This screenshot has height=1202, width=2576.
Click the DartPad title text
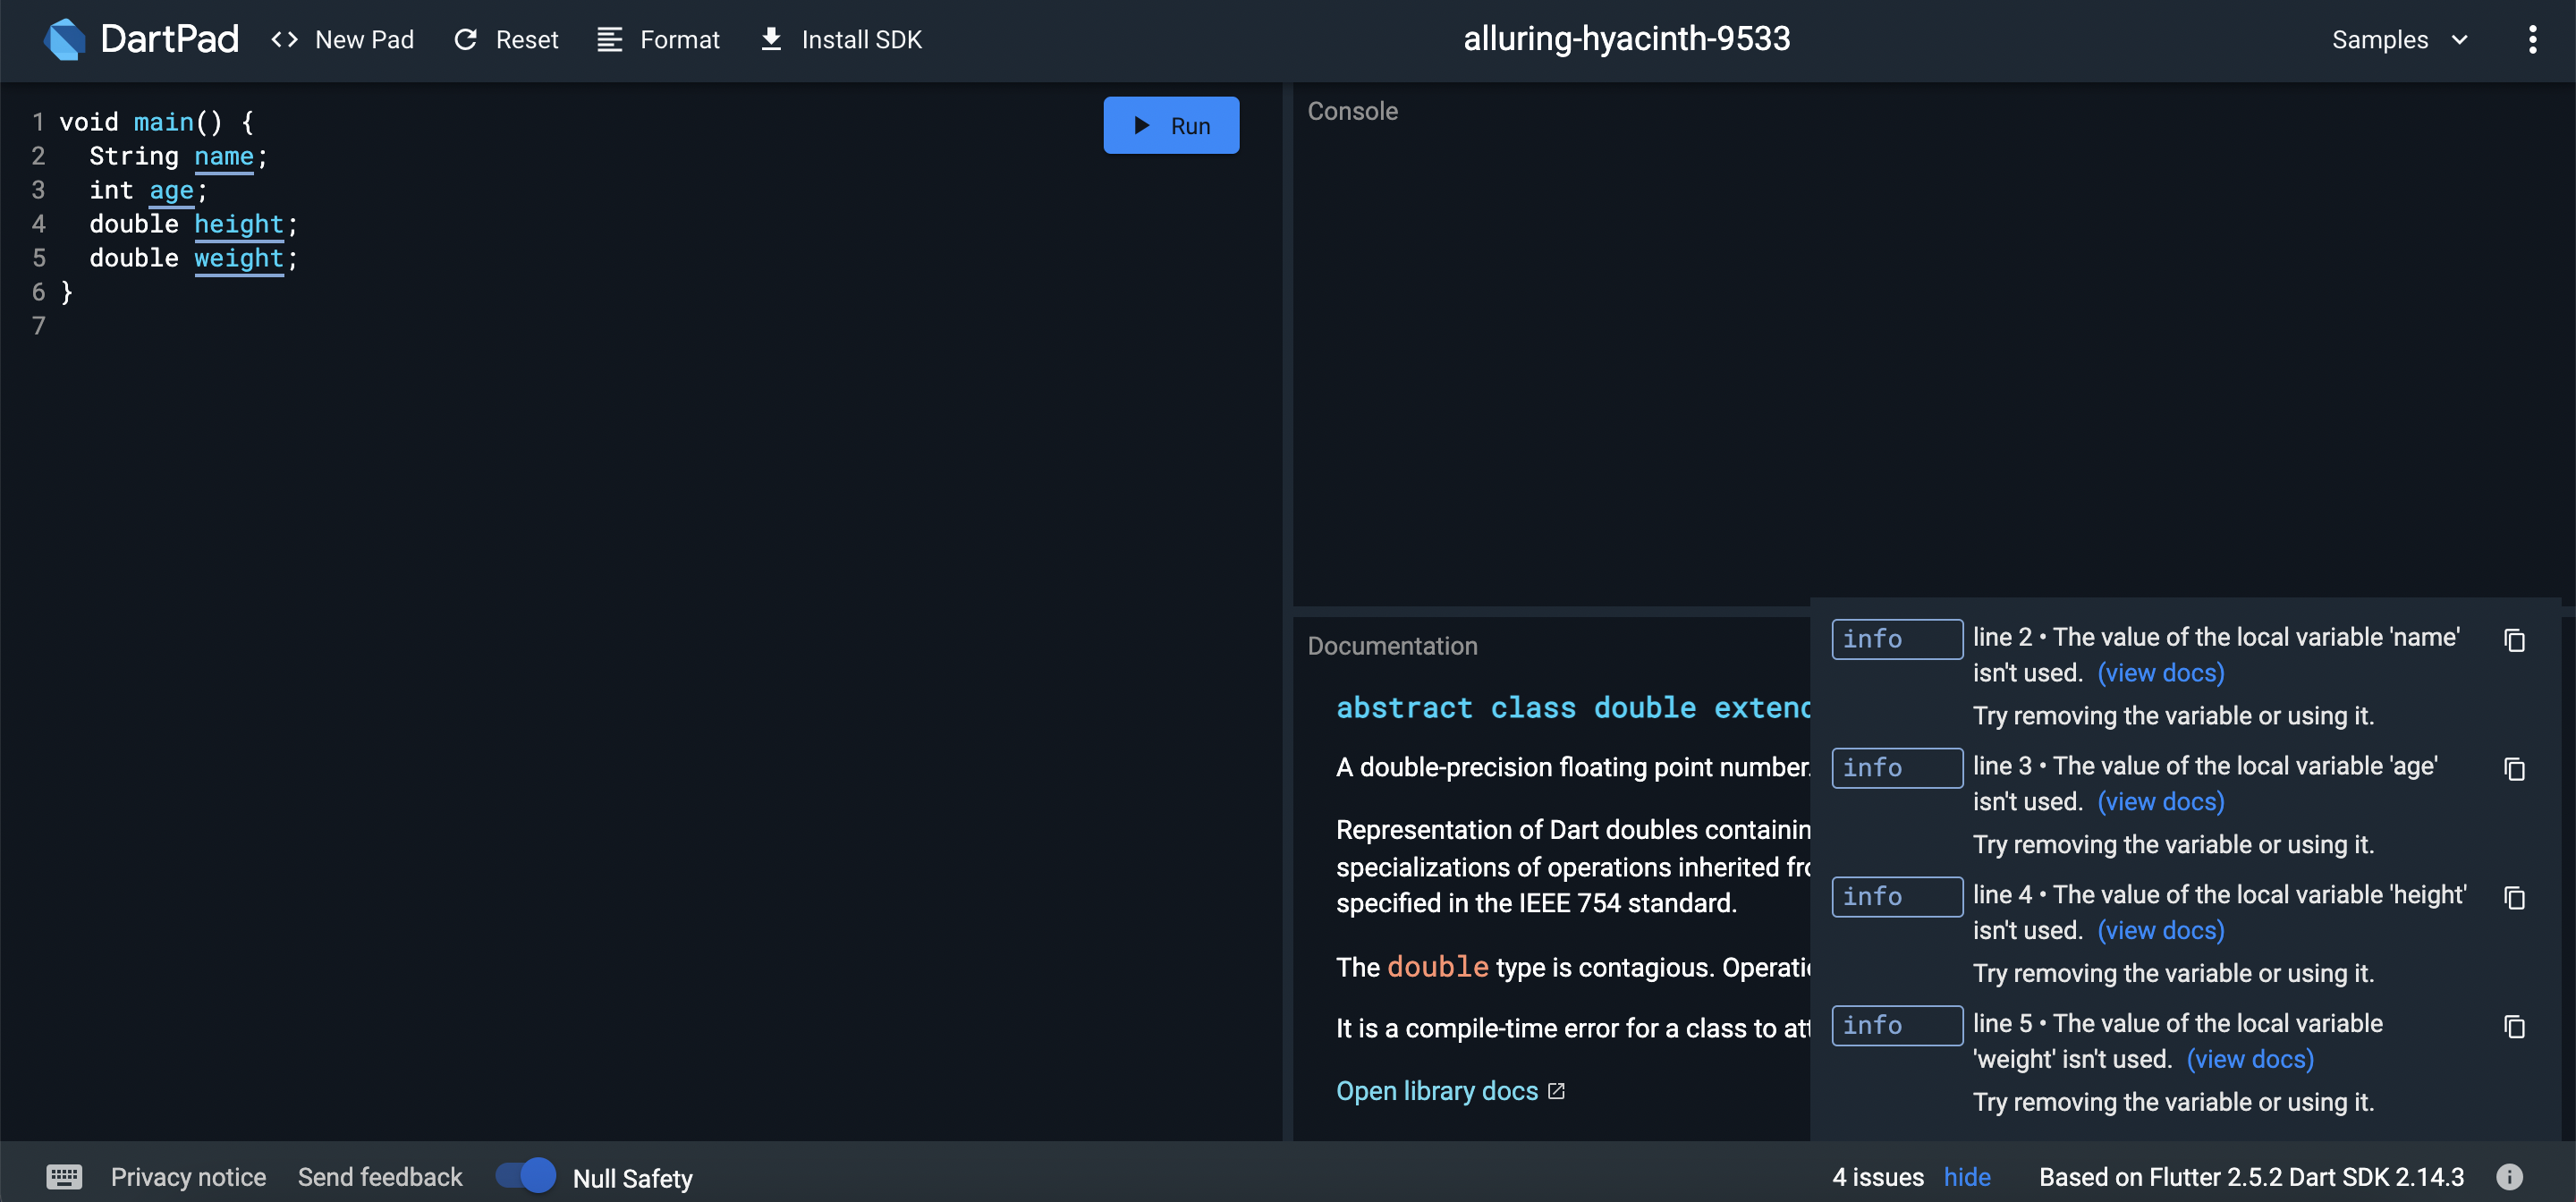(x=170, y=39)
